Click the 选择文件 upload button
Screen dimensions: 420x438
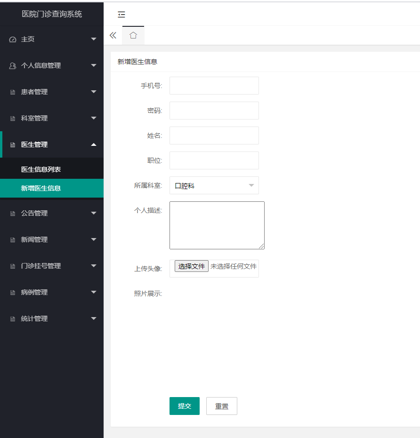tap(192, 266)
